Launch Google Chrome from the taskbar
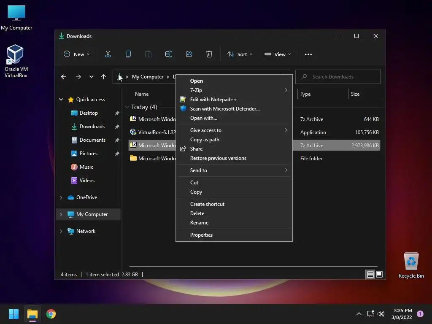This screenshot has height=324, width=432. tap(51, 314)
